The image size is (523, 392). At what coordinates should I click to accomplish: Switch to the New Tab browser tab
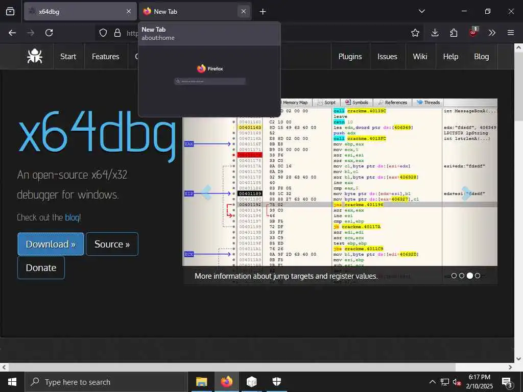(195, 11)
